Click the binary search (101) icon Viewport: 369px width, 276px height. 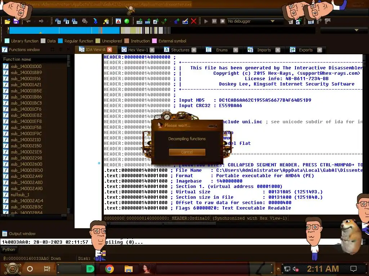pos(75,21)
